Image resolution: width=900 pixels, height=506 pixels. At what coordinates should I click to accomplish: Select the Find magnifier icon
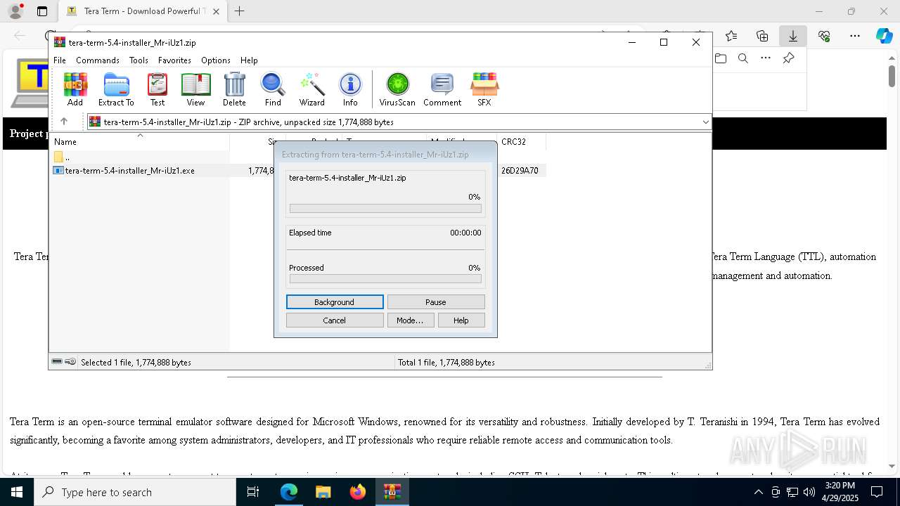click(273, 89)
